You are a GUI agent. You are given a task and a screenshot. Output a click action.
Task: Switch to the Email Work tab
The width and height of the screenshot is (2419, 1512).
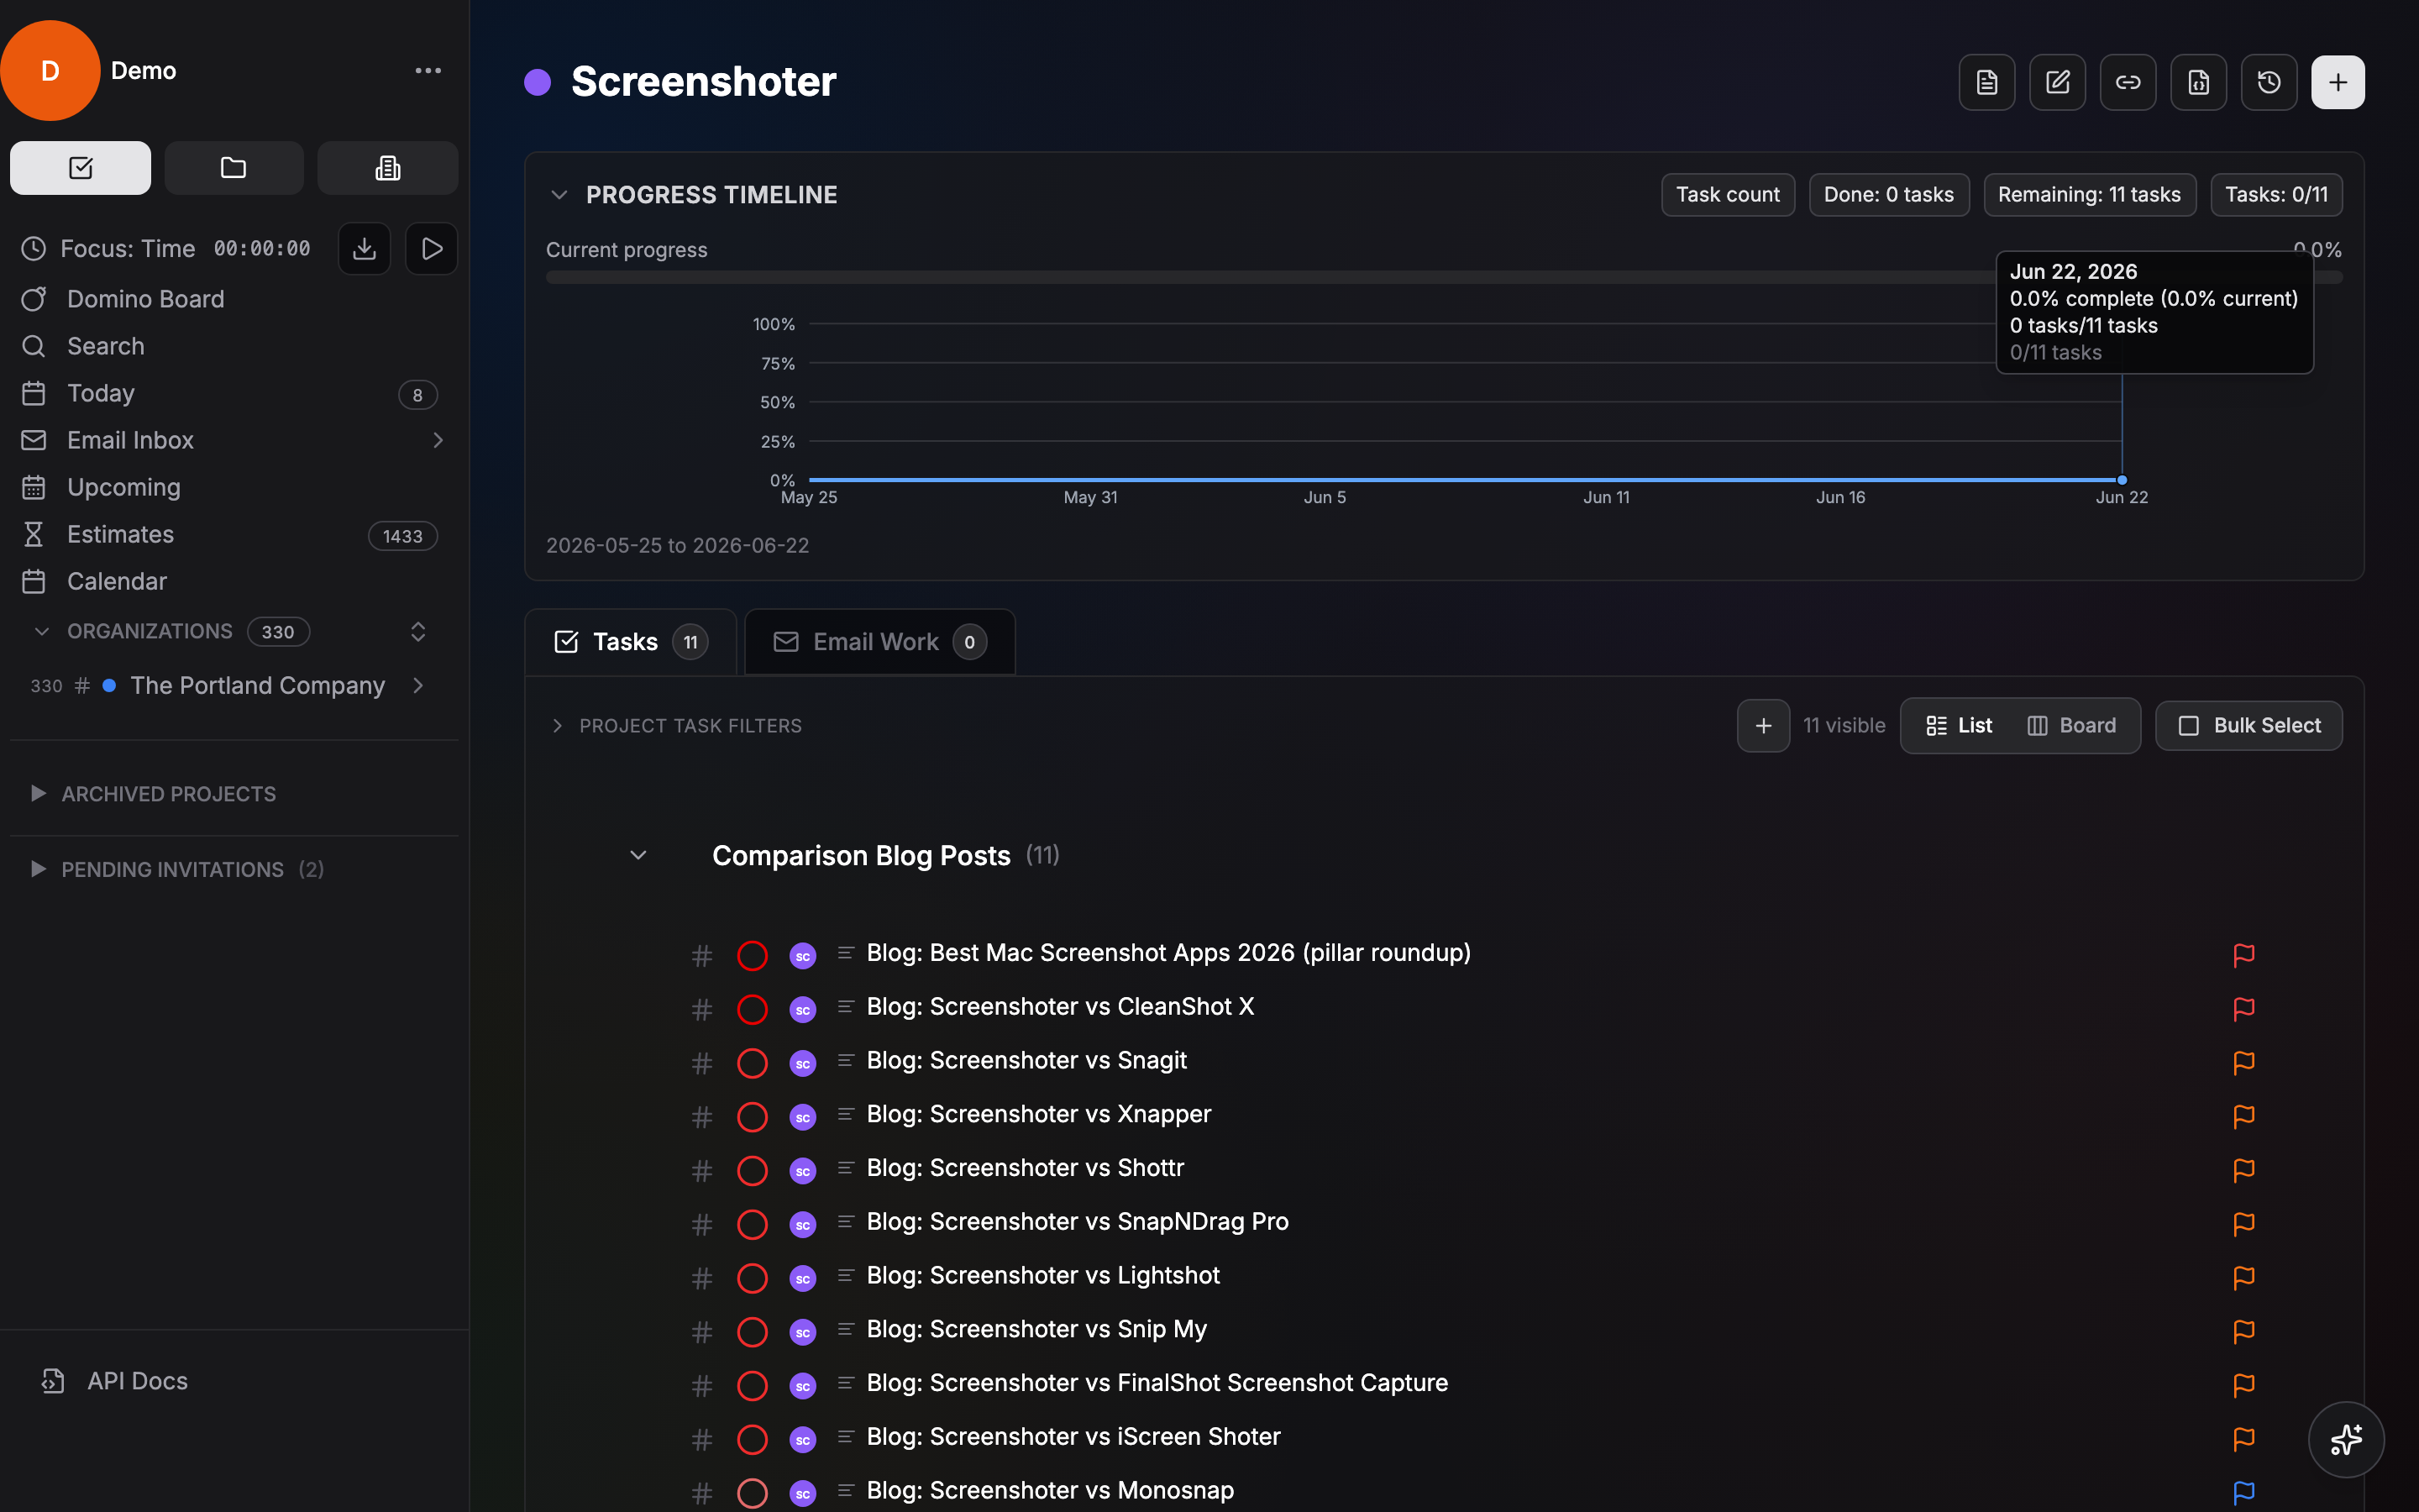click(x=879, y=642)
